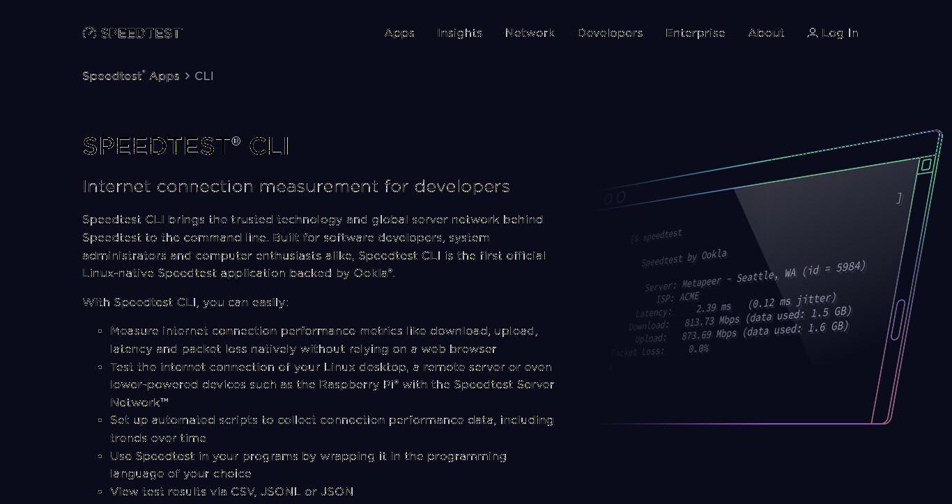Open the Network menu

coord(530,33)
